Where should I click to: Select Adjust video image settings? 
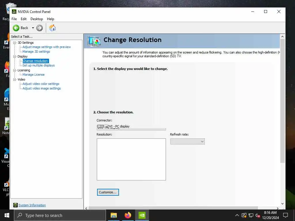coord(41,88)
